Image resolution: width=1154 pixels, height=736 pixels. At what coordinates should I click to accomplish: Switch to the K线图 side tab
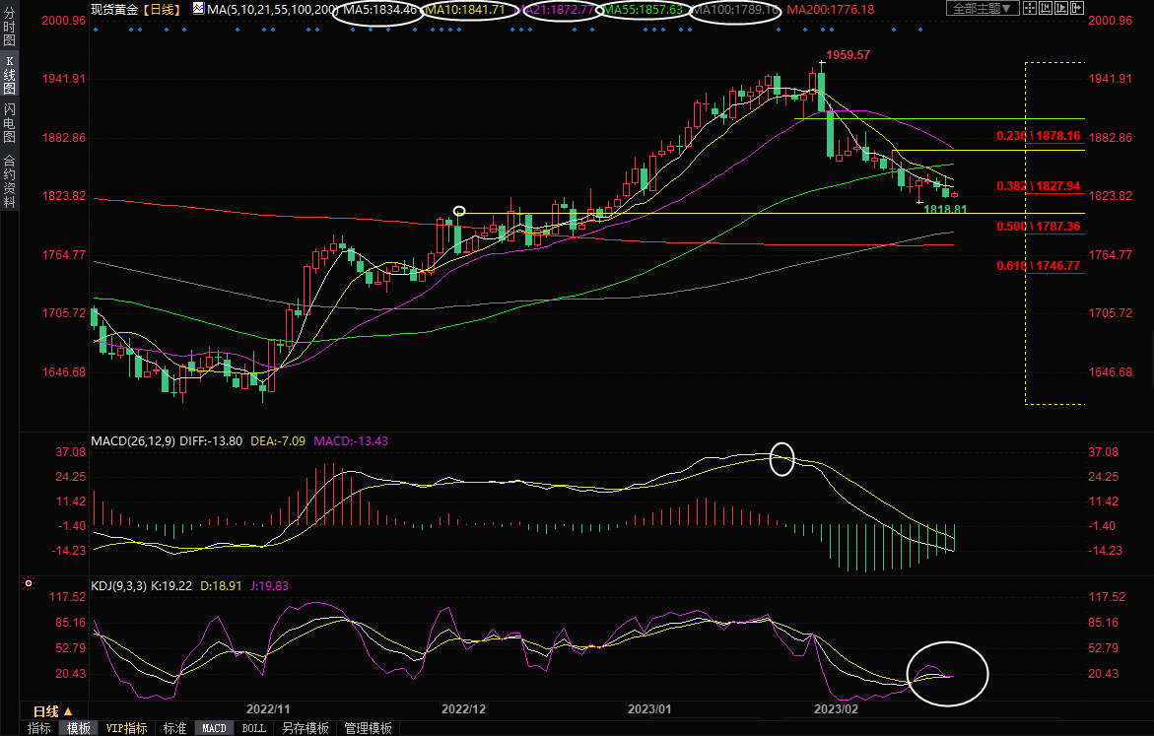pos(10,75)
